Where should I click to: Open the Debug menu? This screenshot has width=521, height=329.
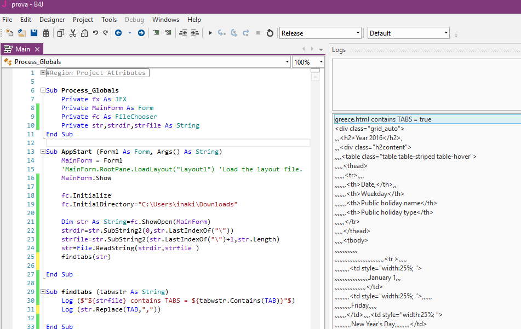point(134,19)
